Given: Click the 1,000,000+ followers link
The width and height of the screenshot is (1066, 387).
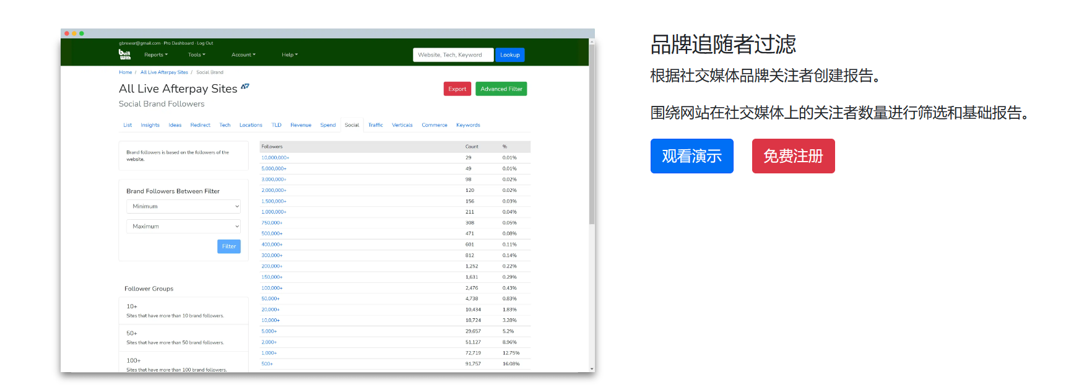Looking at the screenshot, I should tap(274, 212).
